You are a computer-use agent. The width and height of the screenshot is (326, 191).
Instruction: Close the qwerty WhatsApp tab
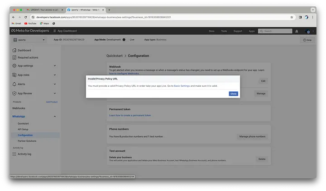(103, 10)
